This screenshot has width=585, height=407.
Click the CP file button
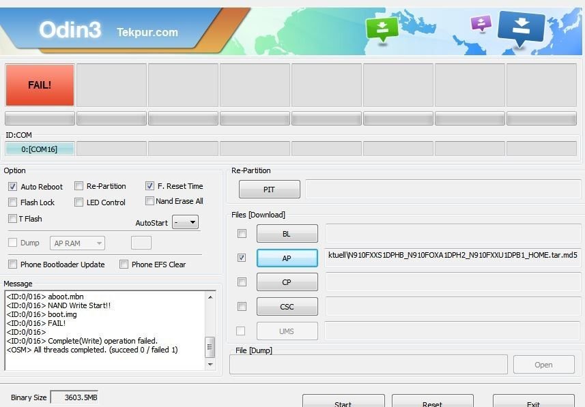click(x=287, y=282)
